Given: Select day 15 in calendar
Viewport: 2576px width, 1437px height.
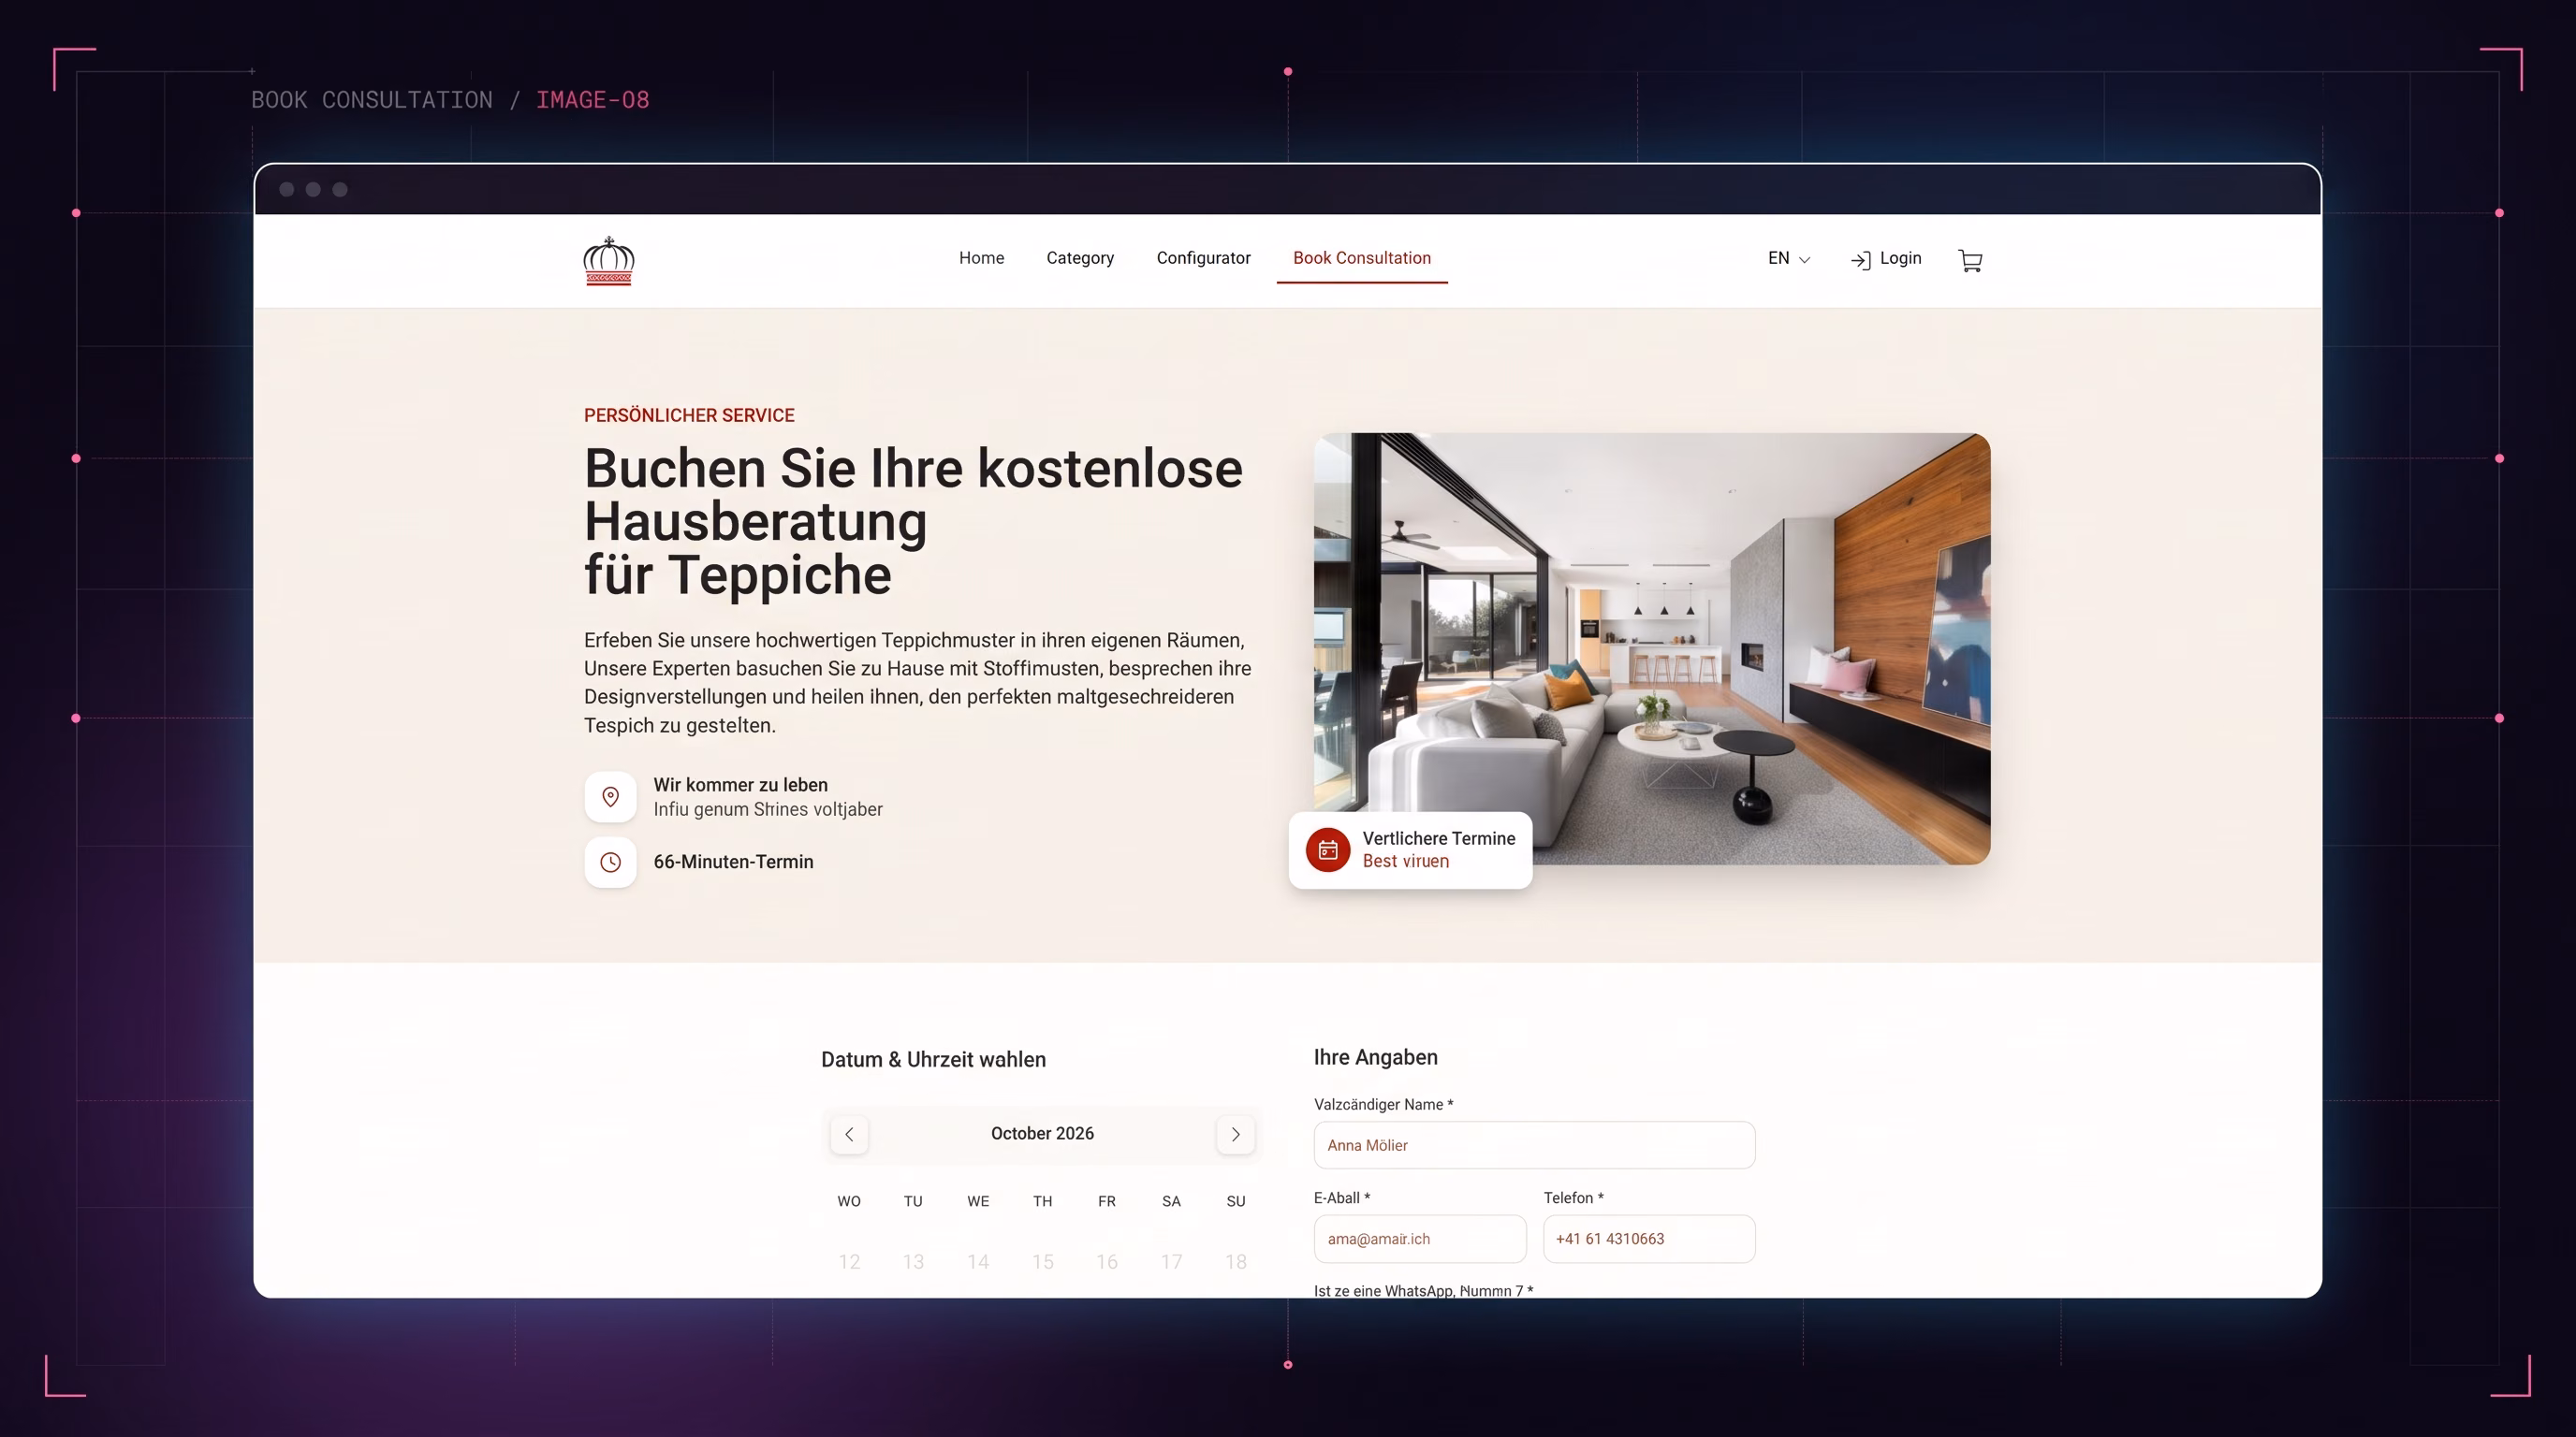Looking at the screenshot, I should tap(1042, 1262).
